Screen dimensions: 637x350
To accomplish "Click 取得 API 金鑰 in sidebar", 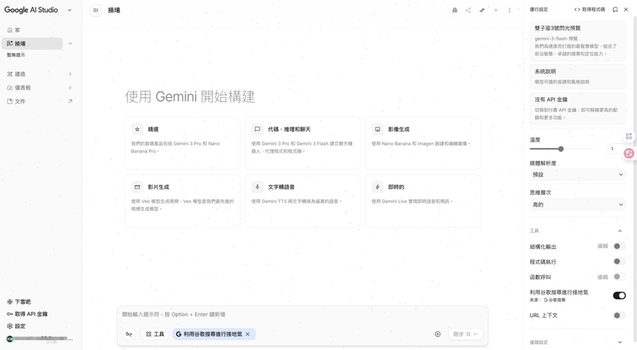I will [27, 314].
